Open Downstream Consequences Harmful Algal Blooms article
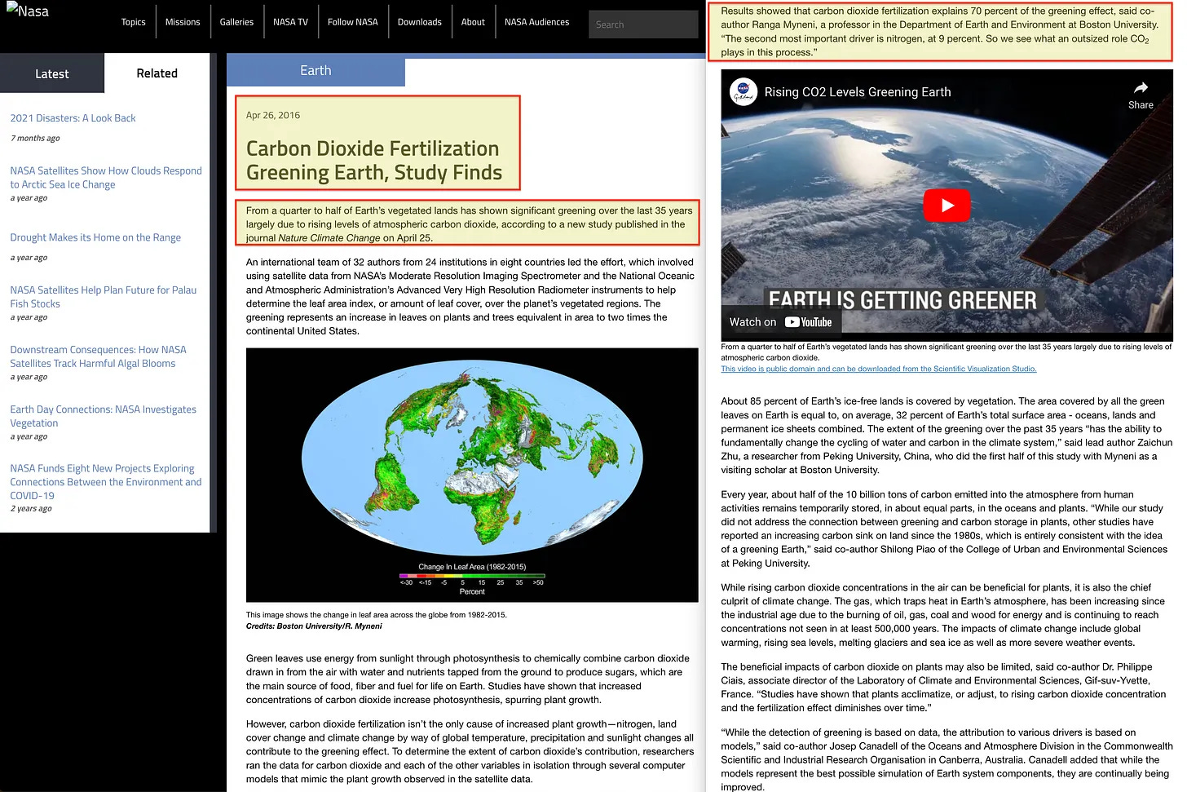This screenshot has height=792, width=1187. (99, 356)
